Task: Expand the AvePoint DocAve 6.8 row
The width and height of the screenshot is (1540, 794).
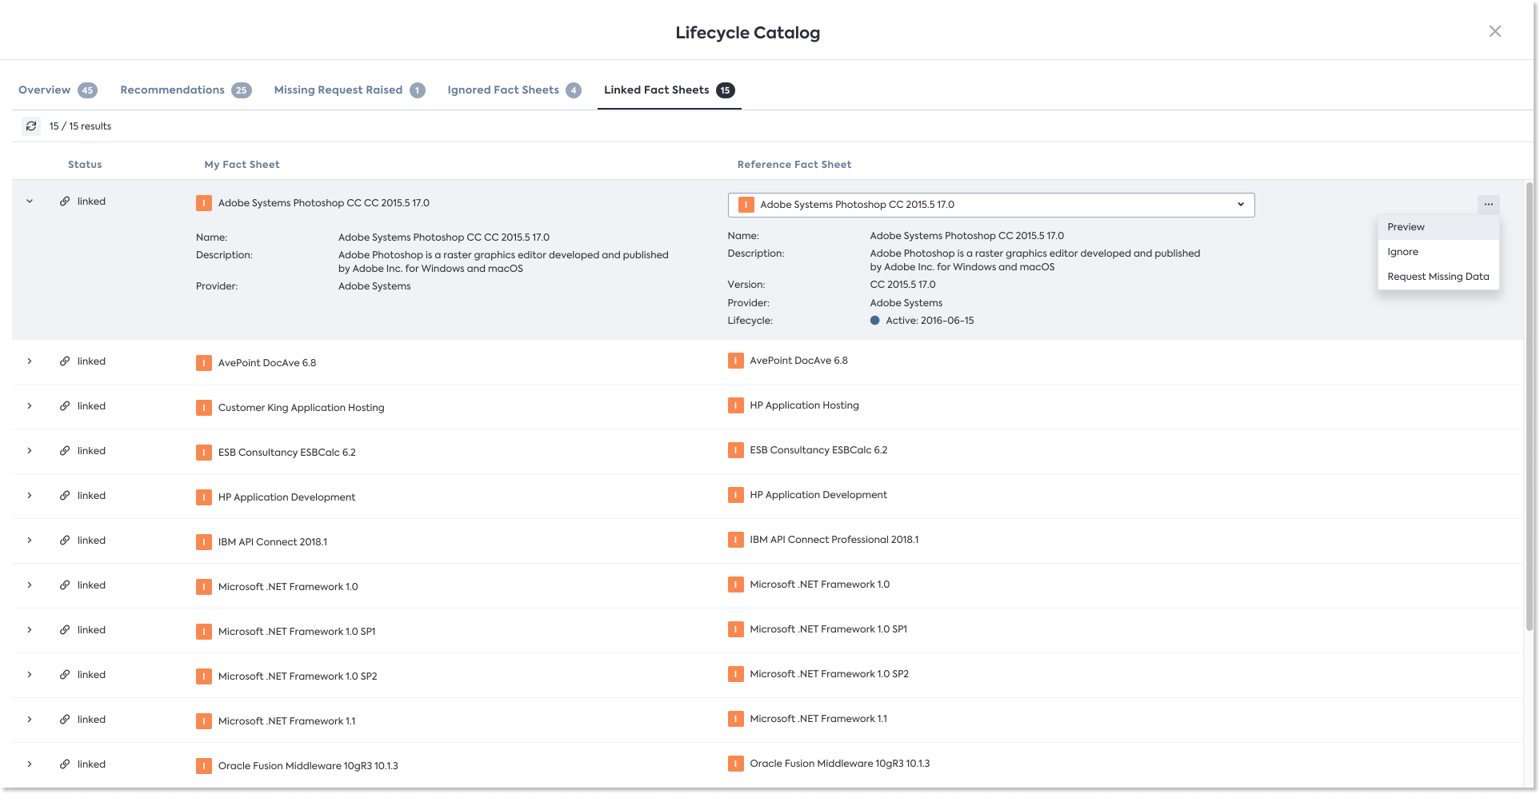Action: 30,361
